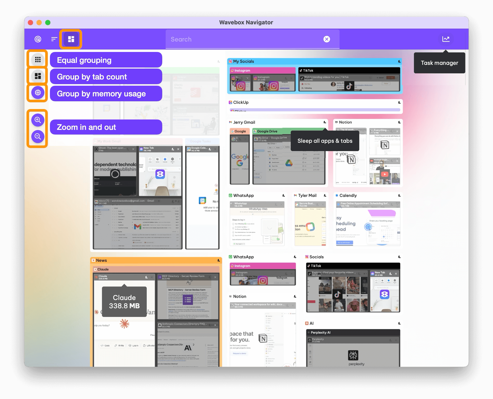Close the 'Everything' Notion tab
This screenshot has height=399, width=493.
397,131
